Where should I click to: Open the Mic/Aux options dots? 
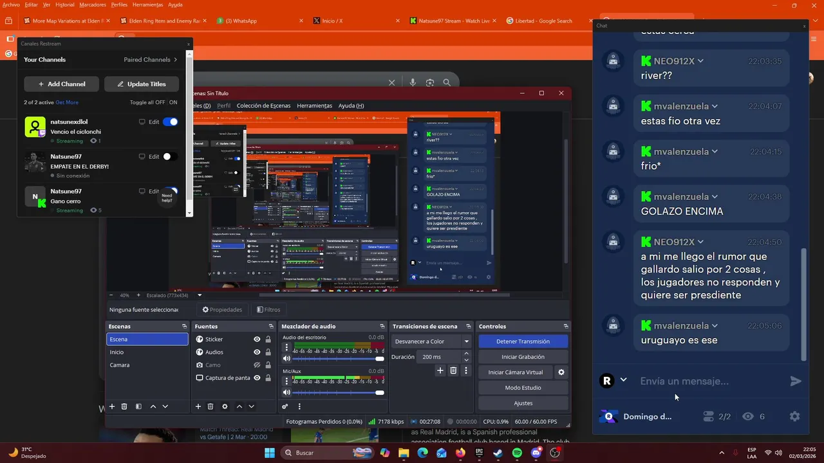pyautogui.click(x=287, y=381)
